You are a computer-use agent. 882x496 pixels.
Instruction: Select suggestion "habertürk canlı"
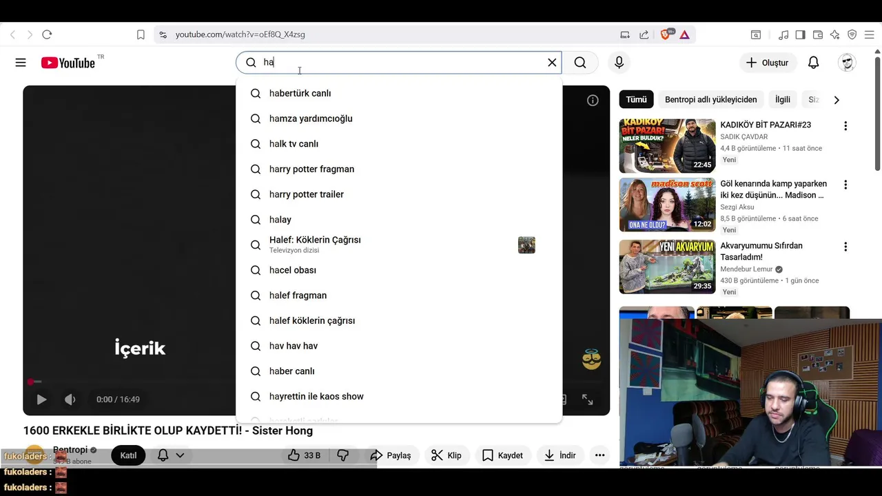399,93
